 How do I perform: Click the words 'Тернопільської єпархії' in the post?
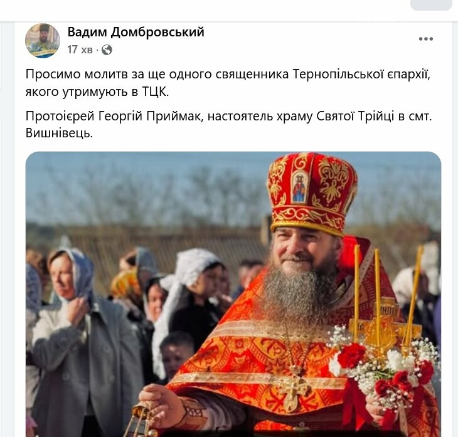point(361,75)
